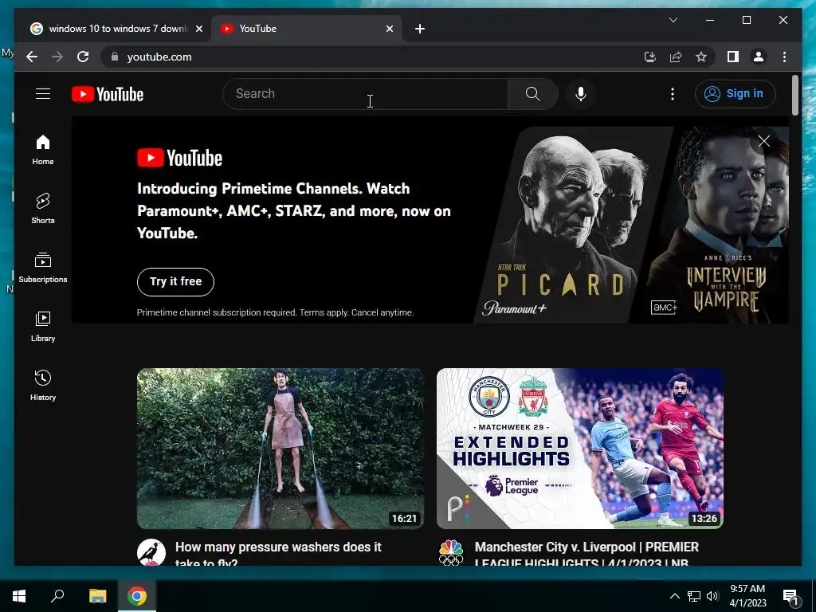816x612 pixels.
Task: Go back in Chrome
Action: pyautogui.click(x=32, y=57)
